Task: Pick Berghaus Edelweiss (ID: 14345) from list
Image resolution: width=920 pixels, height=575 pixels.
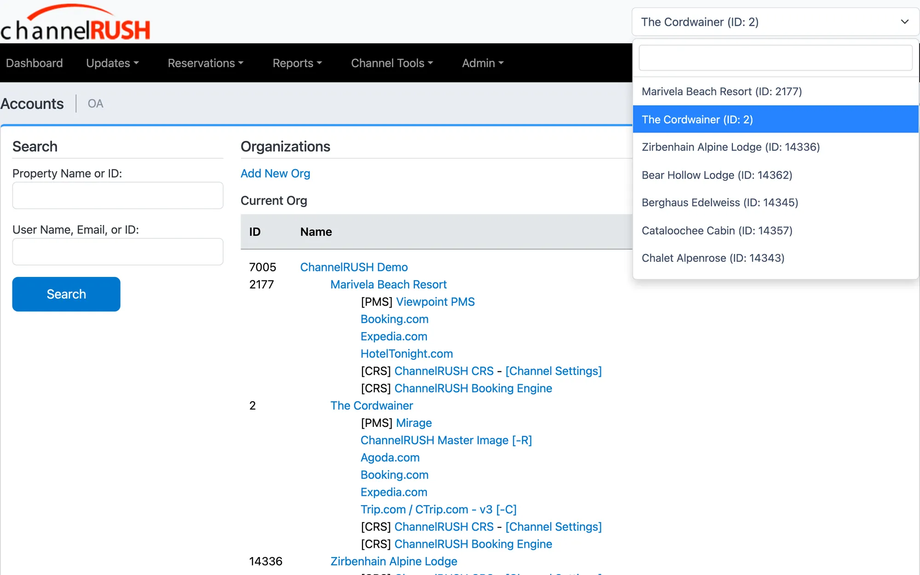Action: [x=776, y=202]
